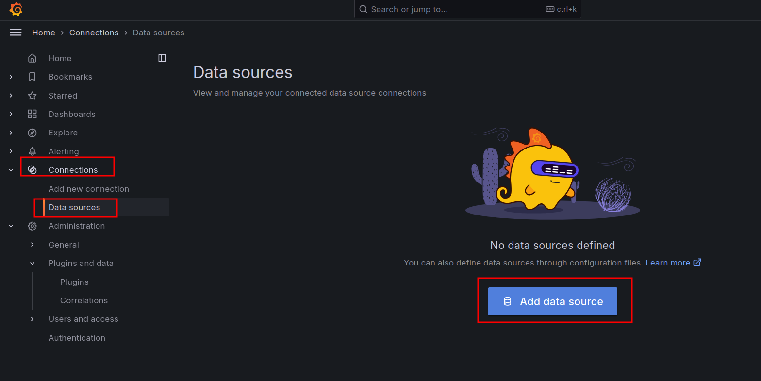Open Correlations page
This screenshot has width=761, height=381.
84,300
